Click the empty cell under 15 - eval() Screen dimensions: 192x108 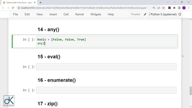pyautogui.click(x=106, y=67)
